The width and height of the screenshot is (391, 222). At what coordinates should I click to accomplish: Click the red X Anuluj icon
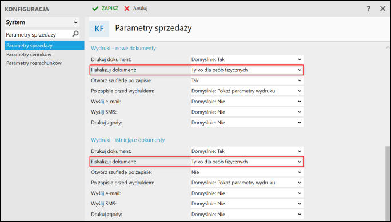coord(127,9)
